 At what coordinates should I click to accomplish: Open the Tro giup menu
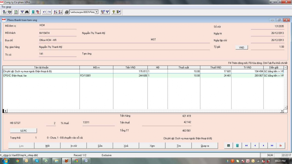click(6, 7)
